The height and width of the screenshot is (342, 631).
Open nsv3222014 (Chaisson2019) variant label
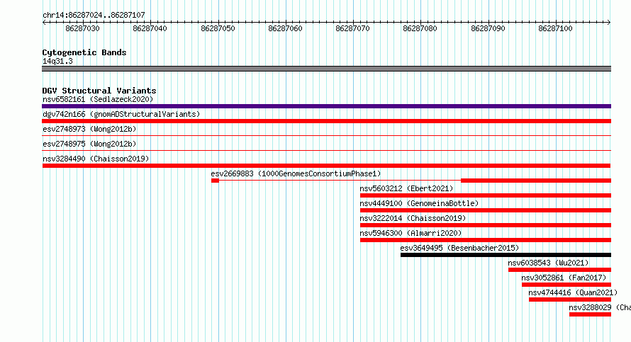413,218
